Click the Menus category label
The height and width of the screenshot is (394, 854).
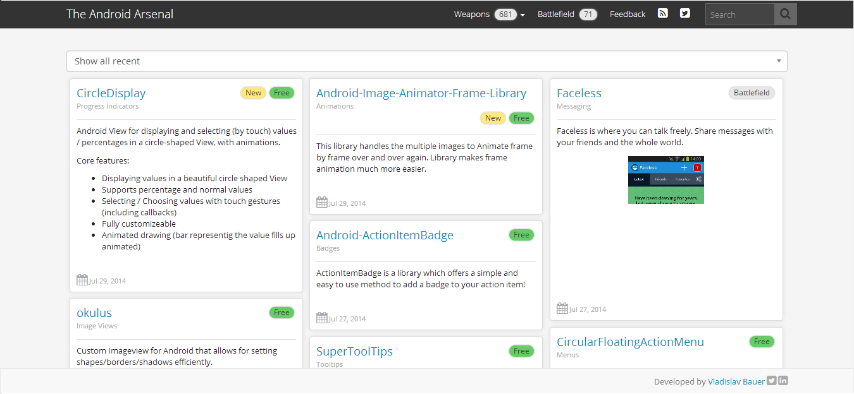[x=567, y=355]
